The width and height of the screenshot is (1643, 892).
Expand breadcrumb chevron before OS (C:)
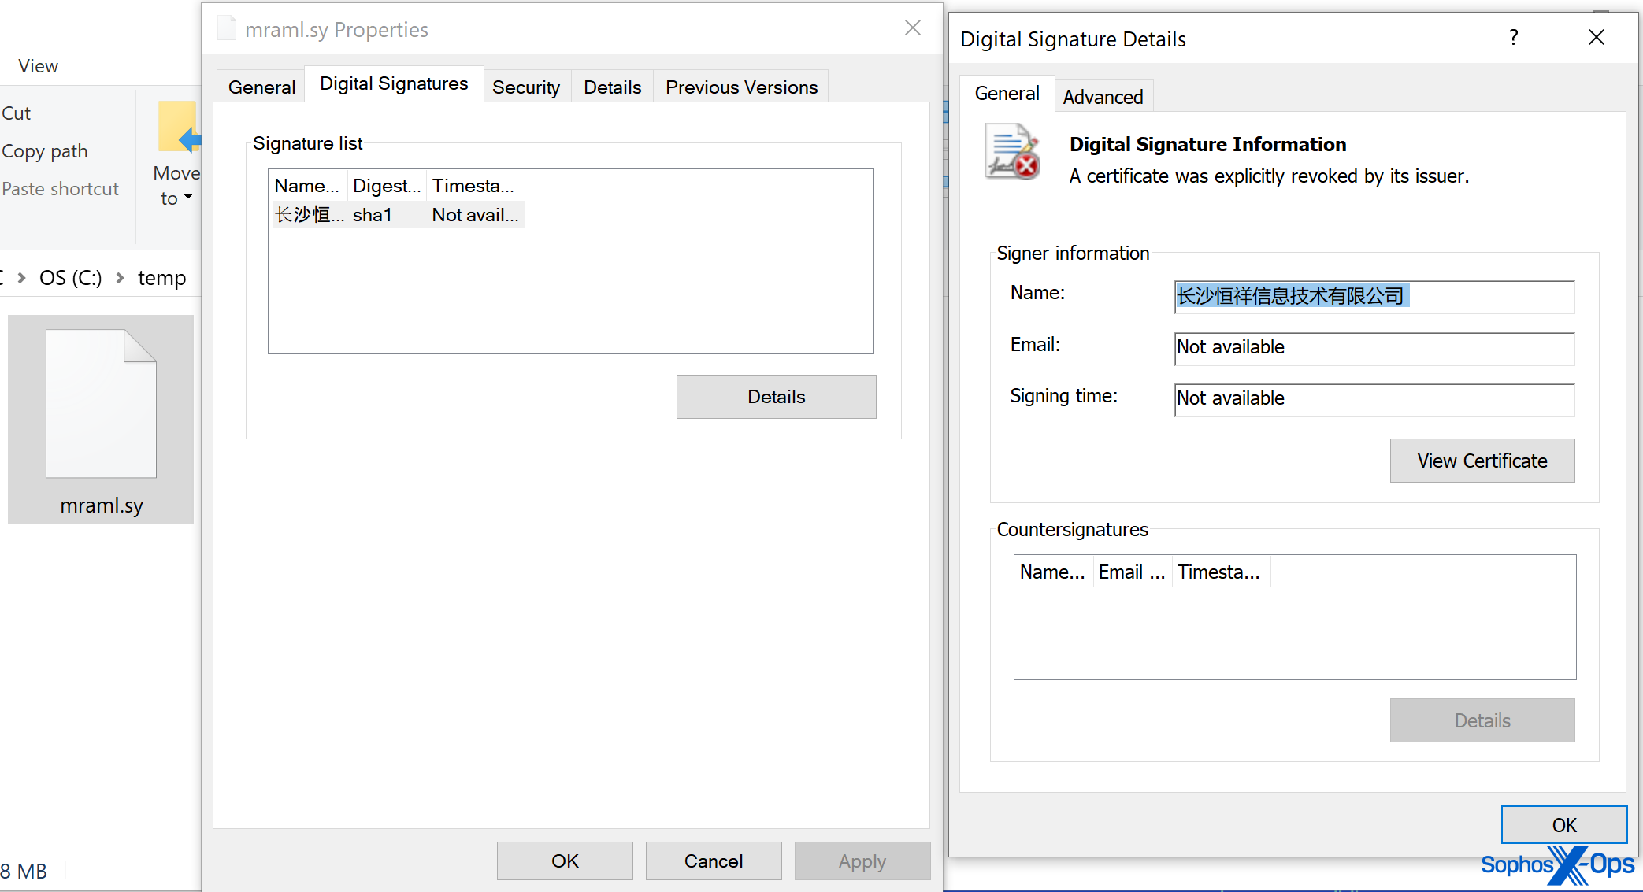22,278
